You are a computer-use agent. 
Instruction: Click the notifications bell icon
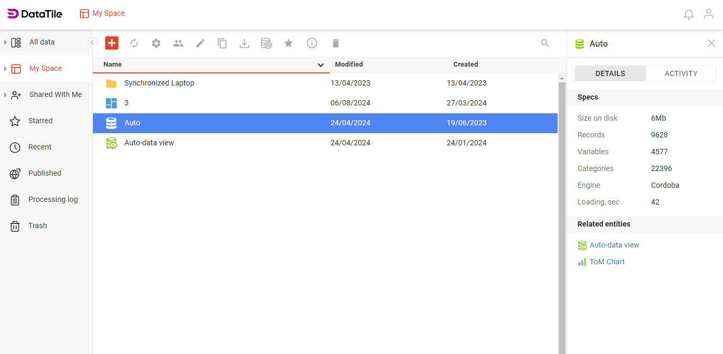tap(688, 14)
